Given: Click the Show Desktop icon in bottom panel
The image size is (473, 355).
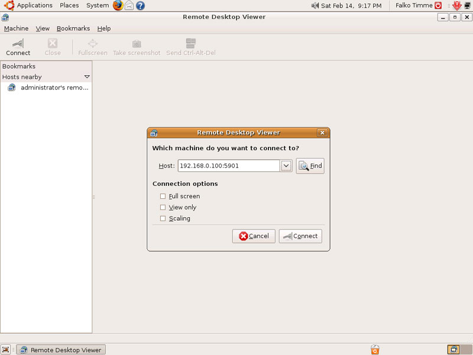Looking at the screenshot, I should coord(5,350).
